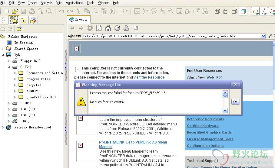Expand proeWildfire 3.0 folder node
Viewport: 275px width, 168px height.
coord(15,97)
